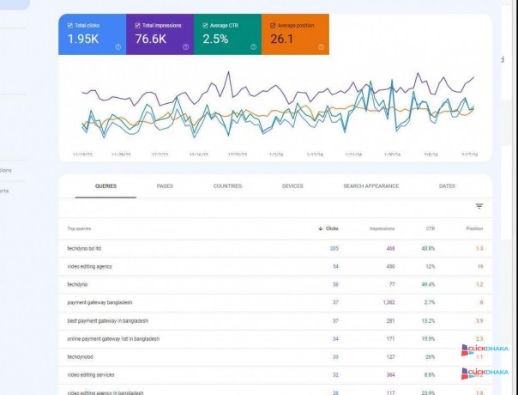The width and height of the screenshot is (518, 395).
Task: Click the sort arrow beside Clicks header
Action: click(320, 228)
